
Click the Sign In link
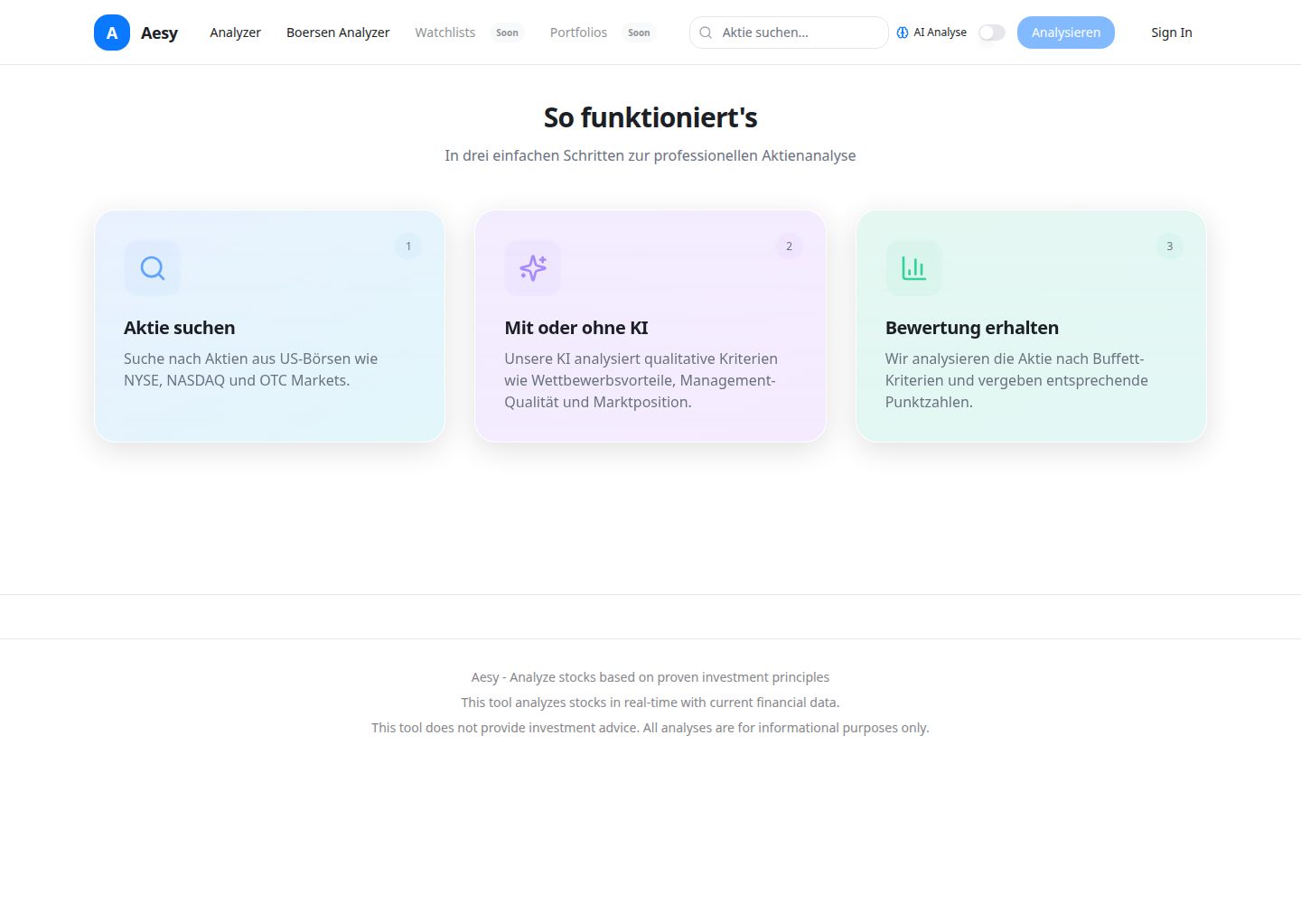tap(1172, 33)
